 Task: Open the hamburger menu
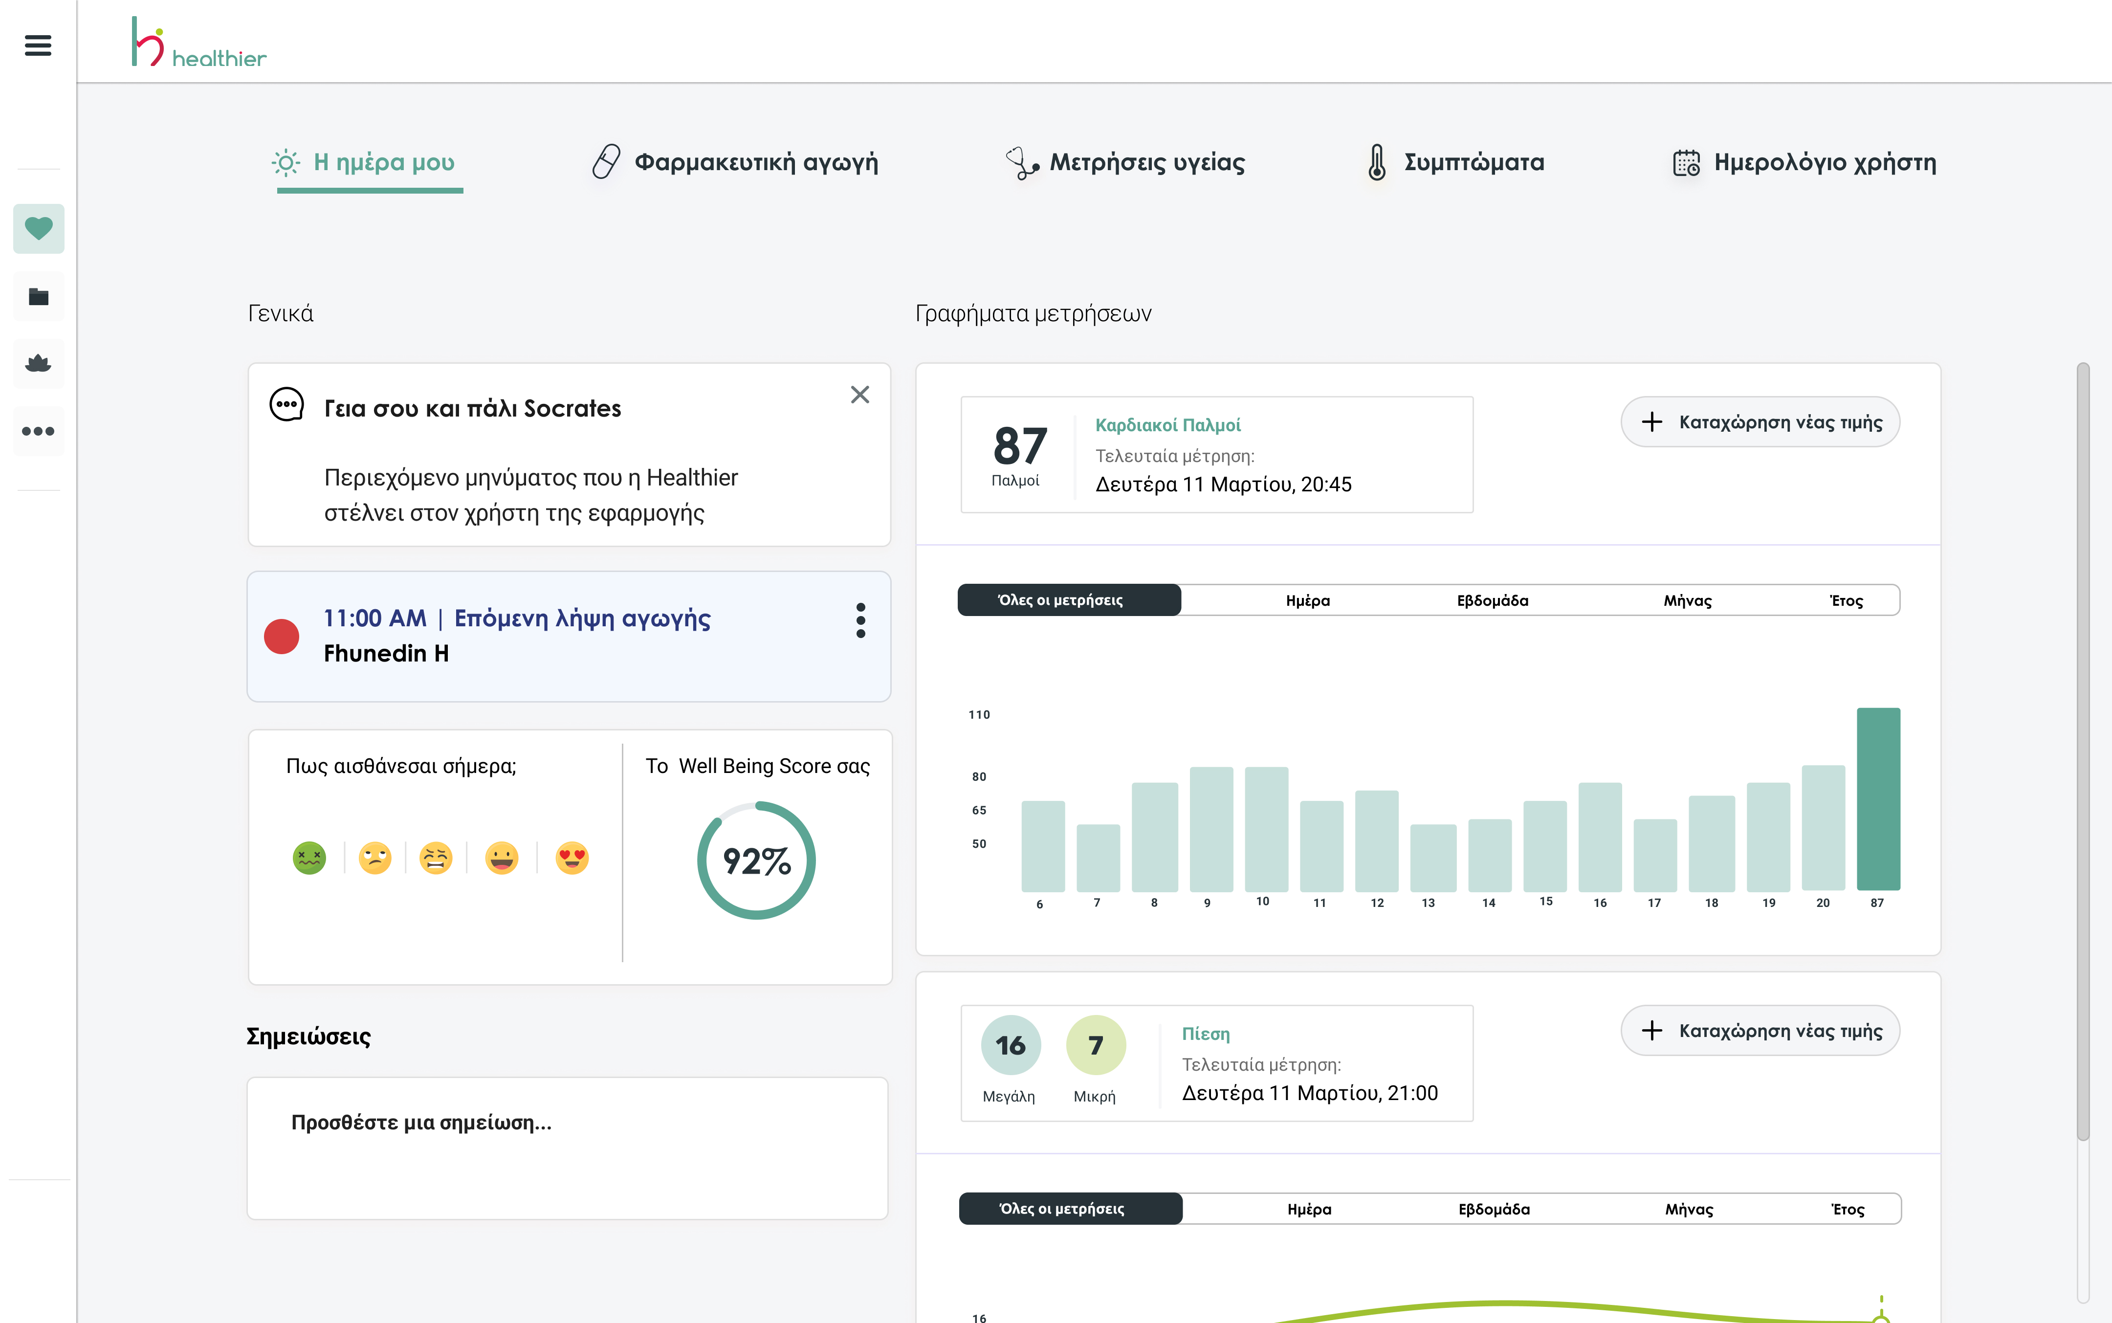38,44
